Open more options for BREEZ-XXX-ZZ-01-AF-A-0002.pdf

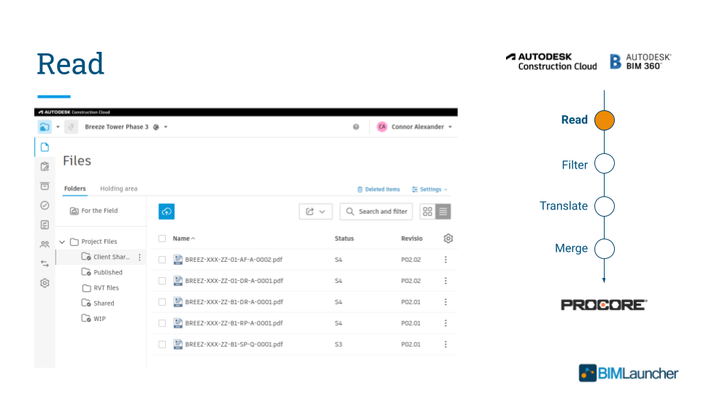(445, 260)
